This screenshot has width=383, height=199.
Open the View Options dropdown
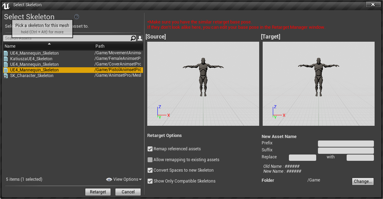(x=124, y=179)
